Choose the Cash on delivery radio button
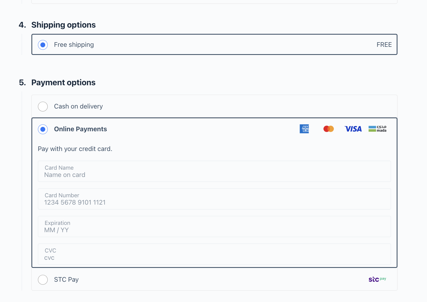427x302 pixels. (43, 106)
